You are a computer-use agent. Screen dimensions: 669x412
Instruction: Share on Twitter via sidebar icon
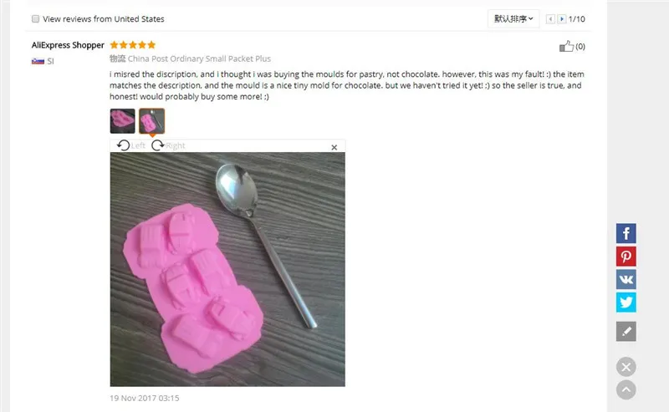626,303
